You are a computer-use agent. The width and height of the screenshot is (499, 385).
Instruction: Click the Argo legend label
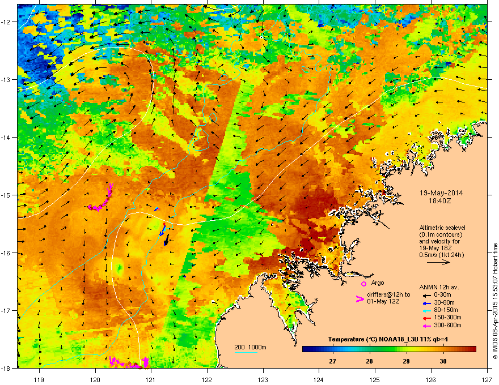click(378, 283)
